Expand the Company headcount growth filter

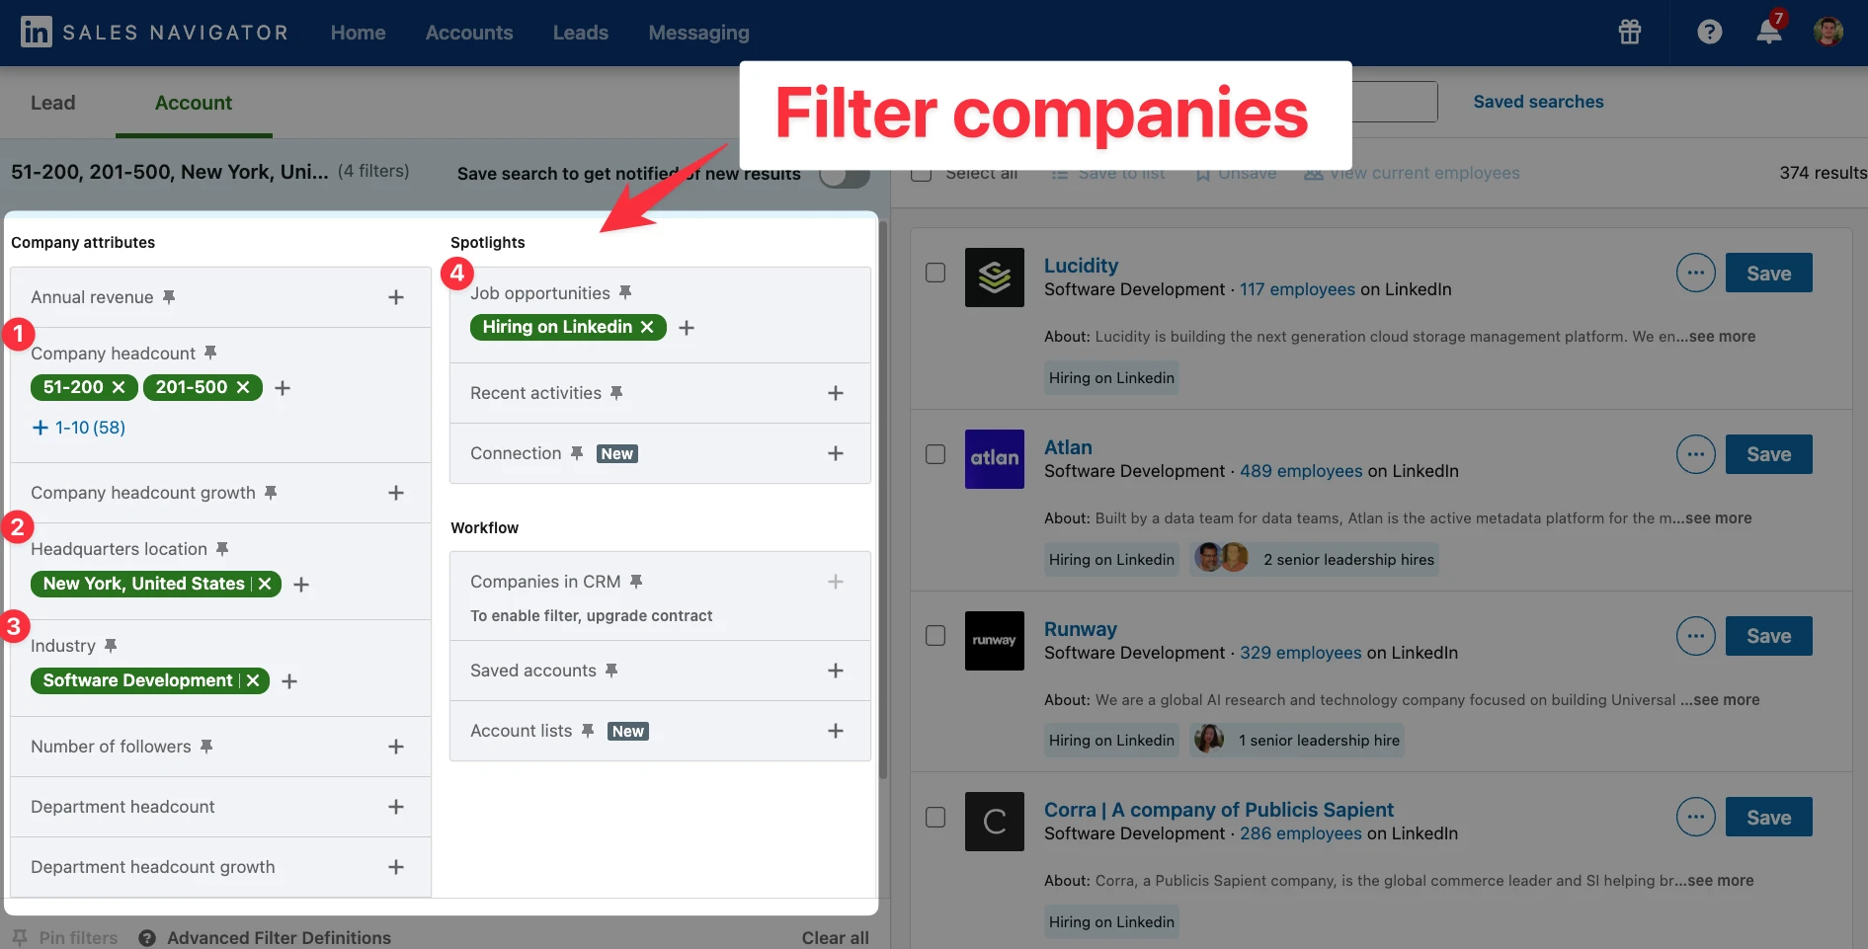[x=396, y=493]
